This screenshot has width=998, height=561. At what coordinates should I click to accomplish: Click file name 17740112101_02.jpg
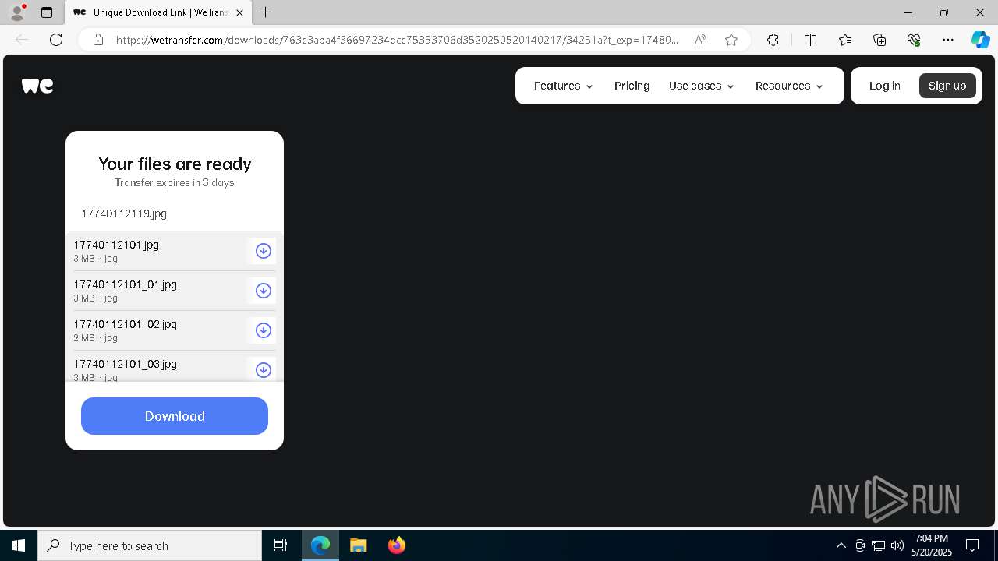[x=125, y=324]
